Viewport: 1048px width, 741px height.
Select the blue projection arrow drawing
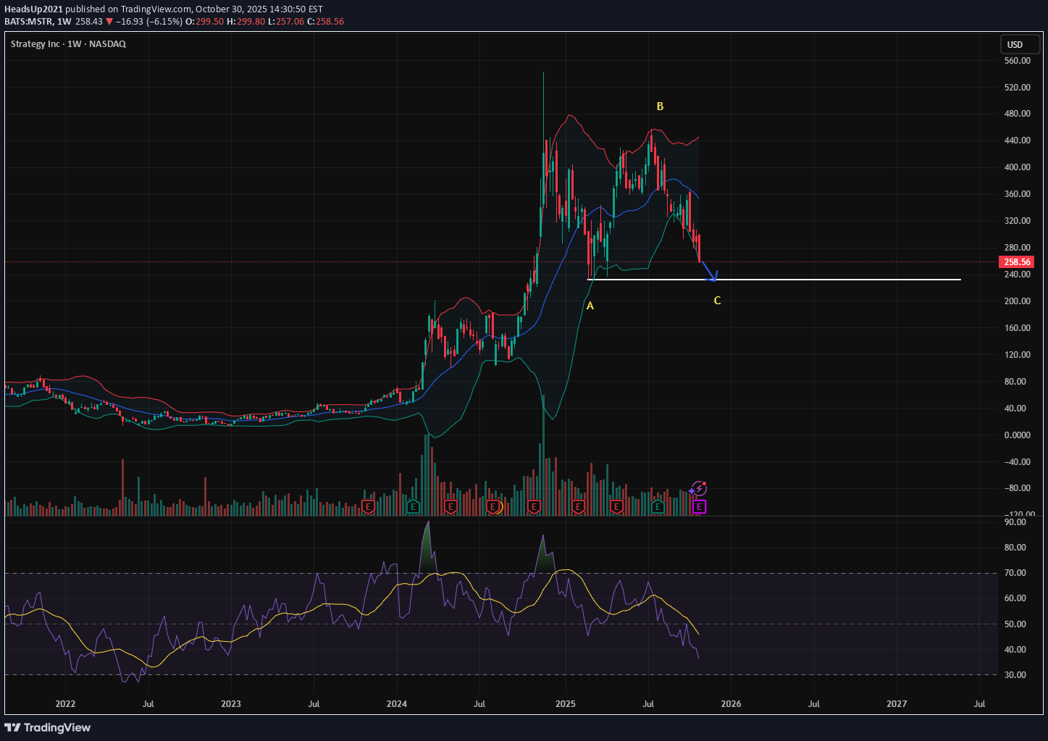click(708, 270)
